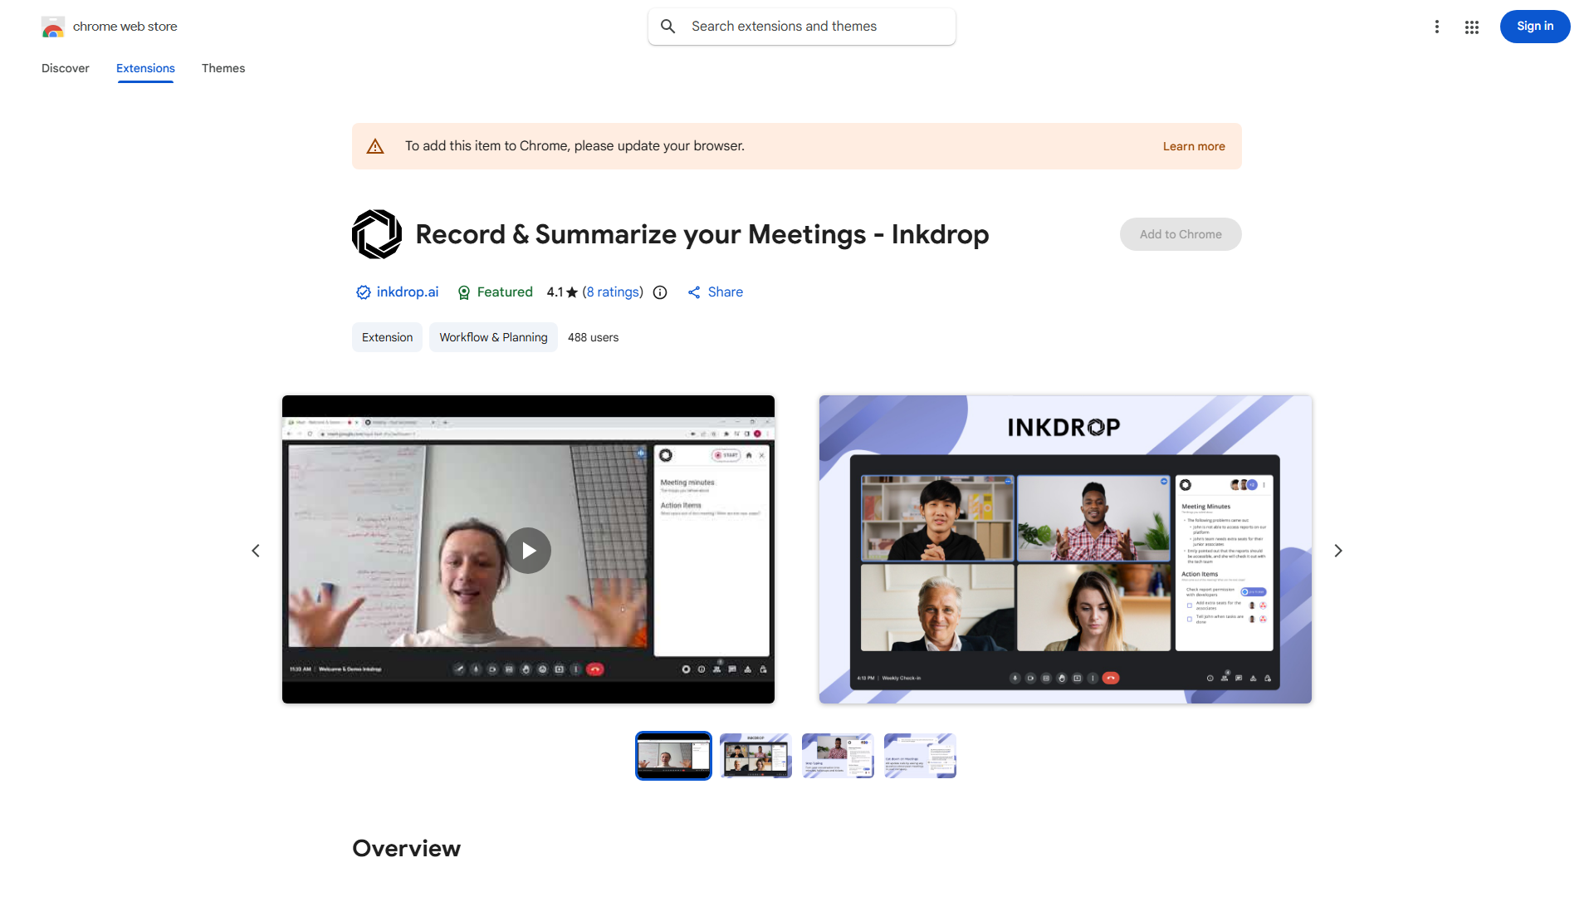The image size is (1594, 897).
Task: Switch to the Discover tab
Action: point(65,68)
